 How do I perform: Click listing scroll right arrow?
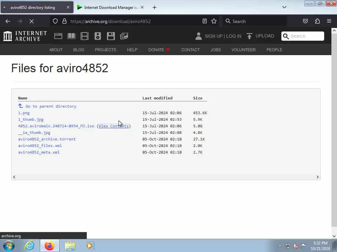coord(318,177)
